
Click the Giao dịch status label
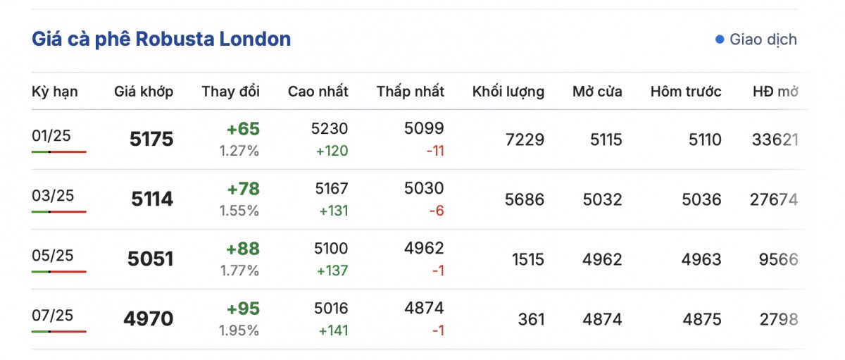(763, 39)
